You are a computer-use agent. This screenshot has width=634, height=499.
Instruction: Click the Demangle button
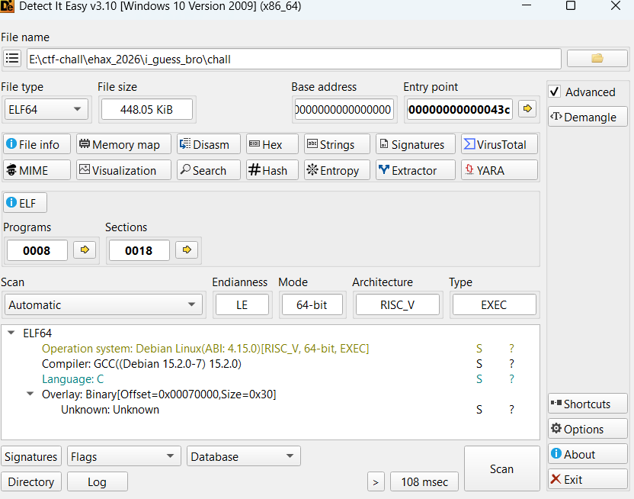[x=588, y=117]
